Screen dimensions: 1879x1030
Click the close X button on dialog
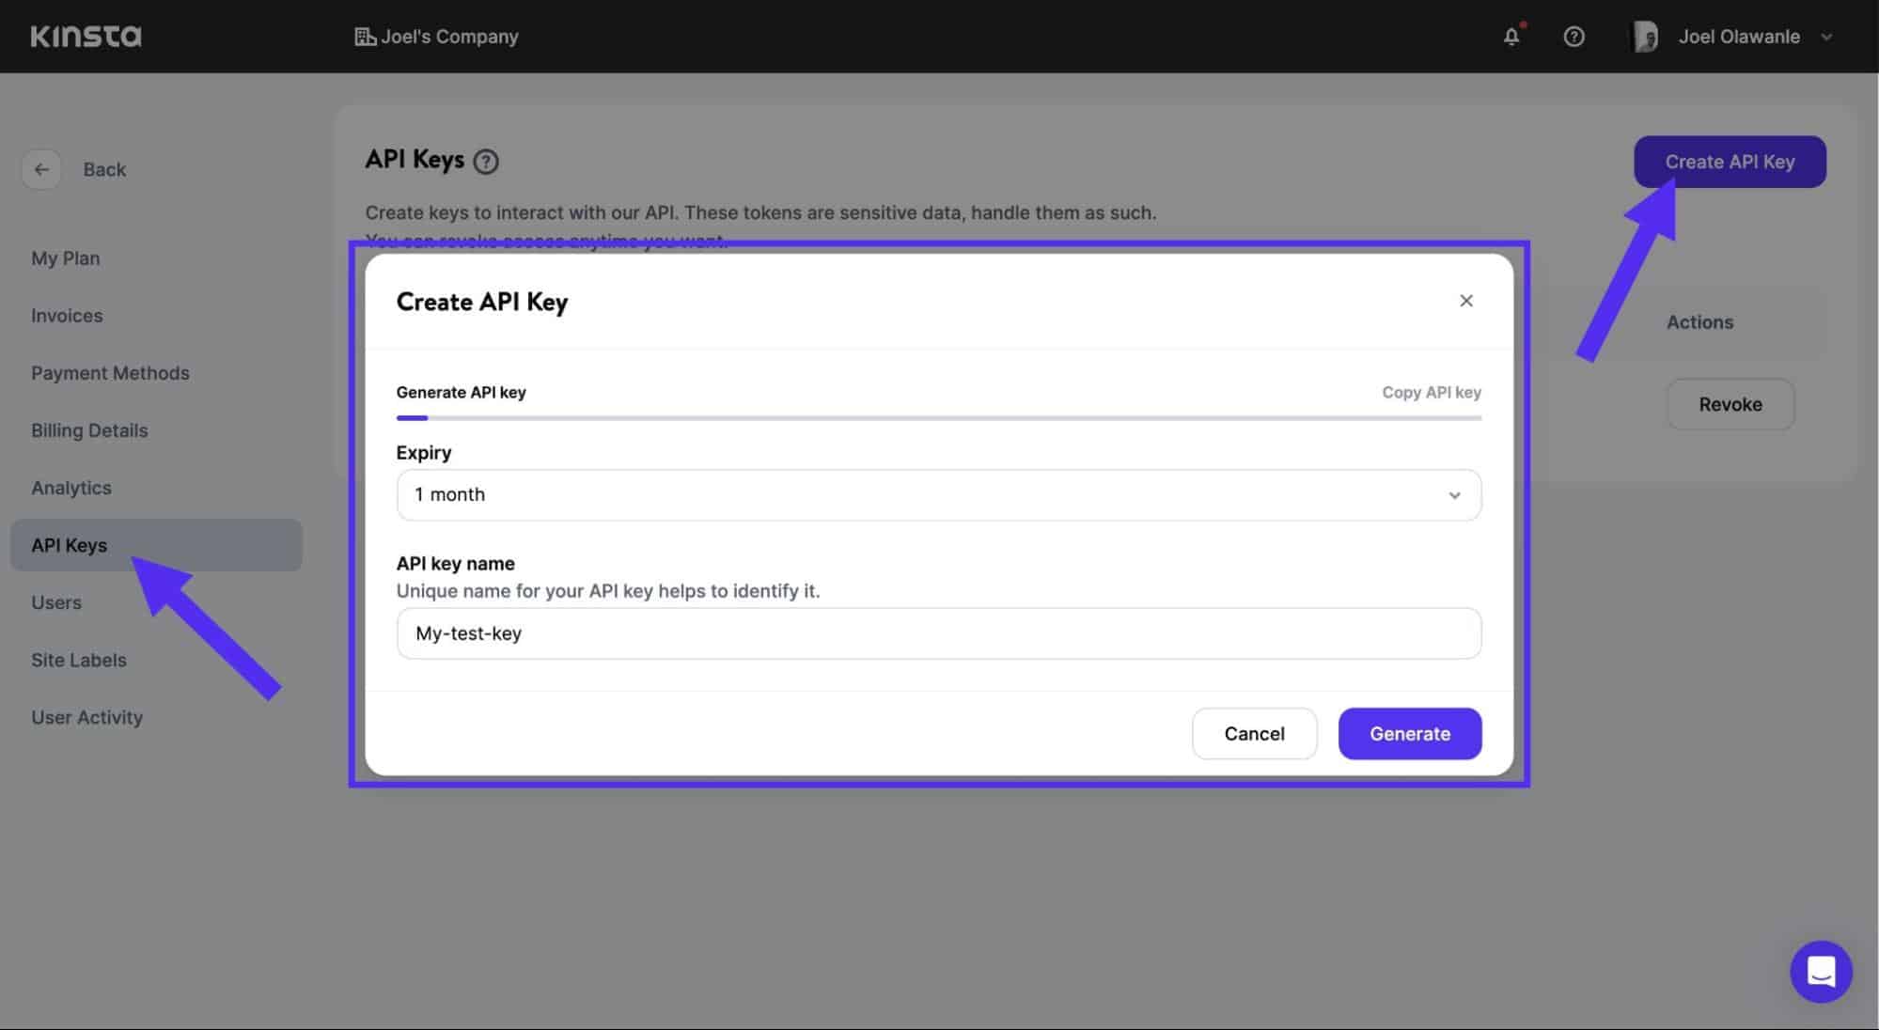click(x=1465, y=301)
